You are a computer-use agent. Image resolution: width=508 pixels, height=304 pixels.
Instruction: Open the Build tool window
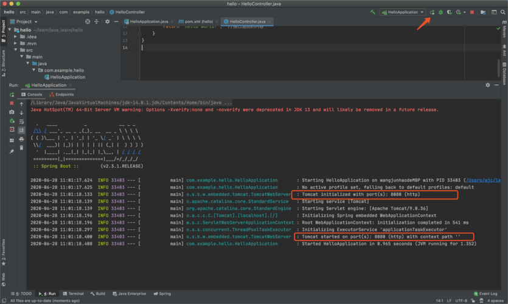point(98,294)
